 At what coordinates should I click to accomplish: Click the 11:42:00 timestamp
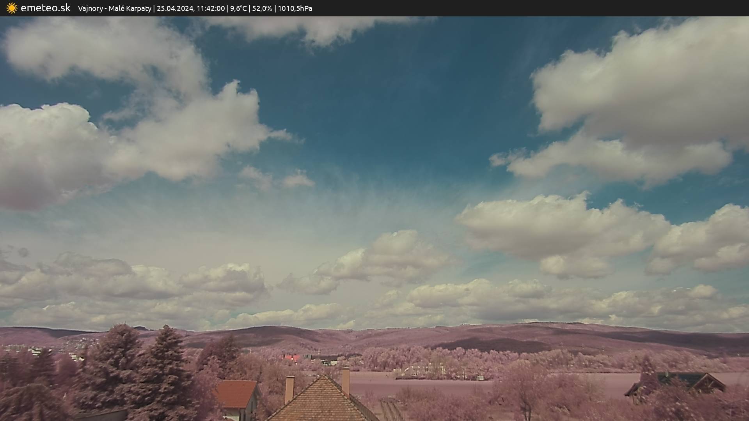pyautogui.click(x=210, y=9)
